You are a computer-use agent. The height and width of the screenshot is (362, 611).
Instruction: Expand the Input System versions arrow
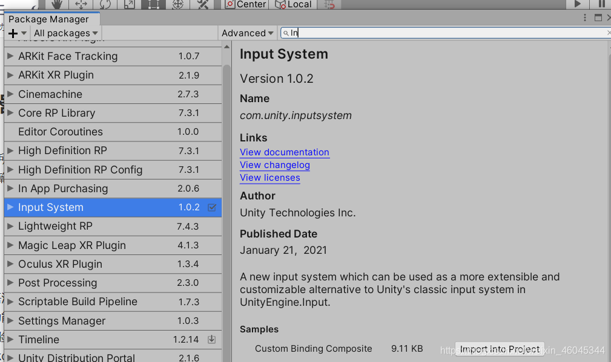[10, 207]
